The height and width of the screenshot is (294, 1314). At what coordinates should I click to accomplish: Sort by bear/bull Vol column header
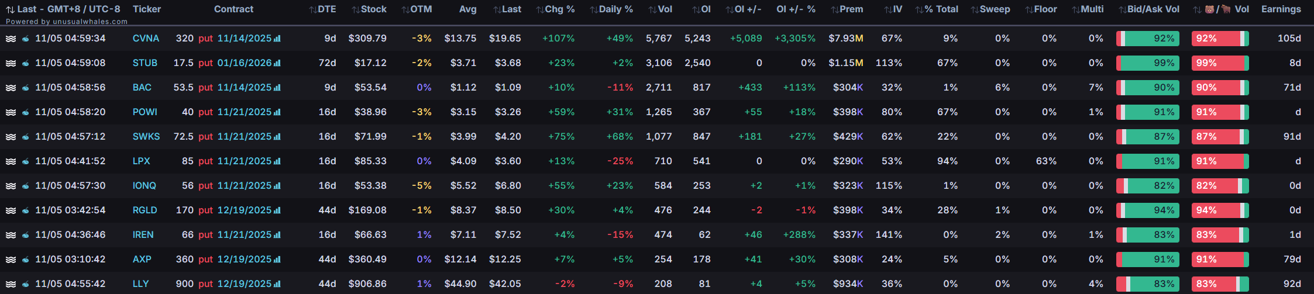coord(1221,9)
